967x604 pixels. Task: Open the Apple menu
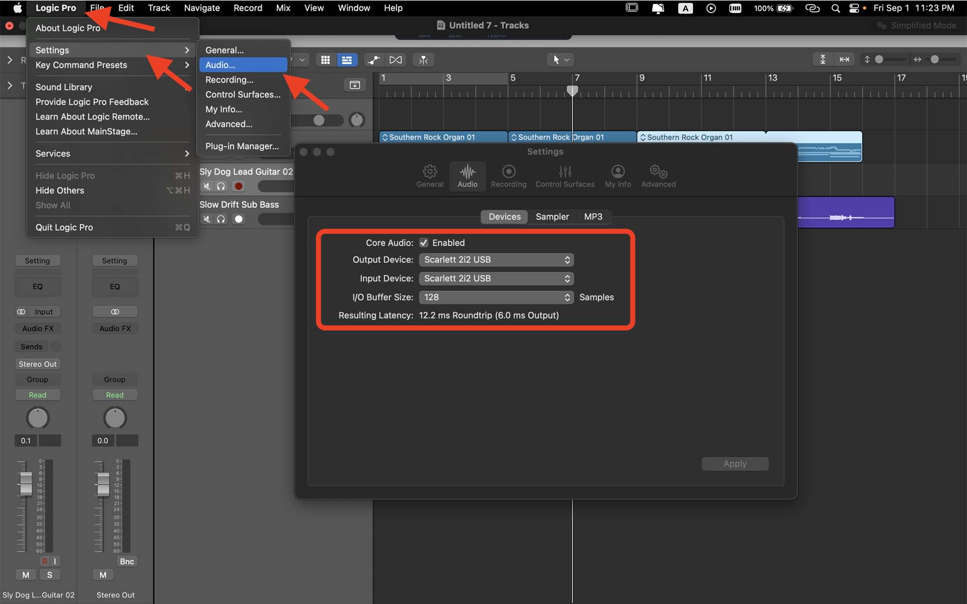click(17, 8)
